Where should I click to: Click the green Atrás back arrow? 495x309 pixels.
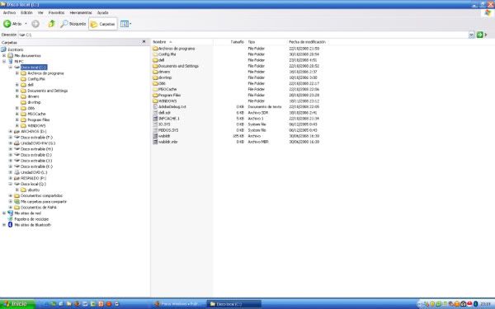coord(7,24)
